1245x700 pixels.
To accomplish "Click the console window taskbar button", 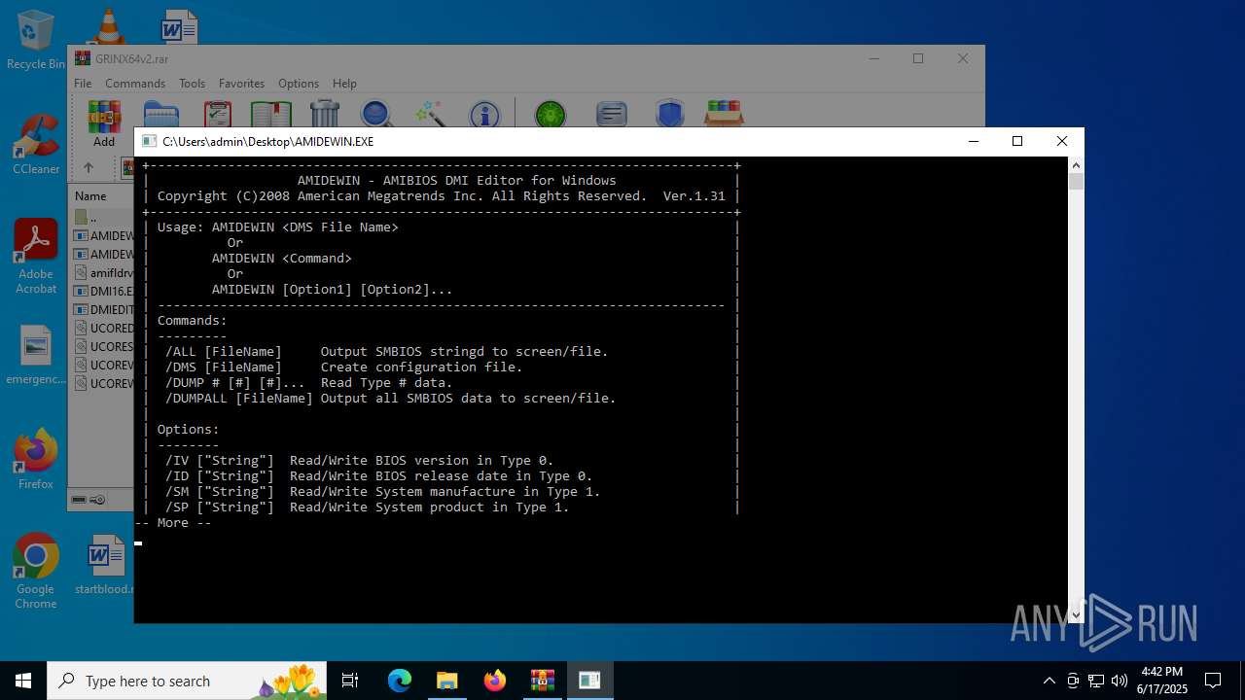I will 589,681.
